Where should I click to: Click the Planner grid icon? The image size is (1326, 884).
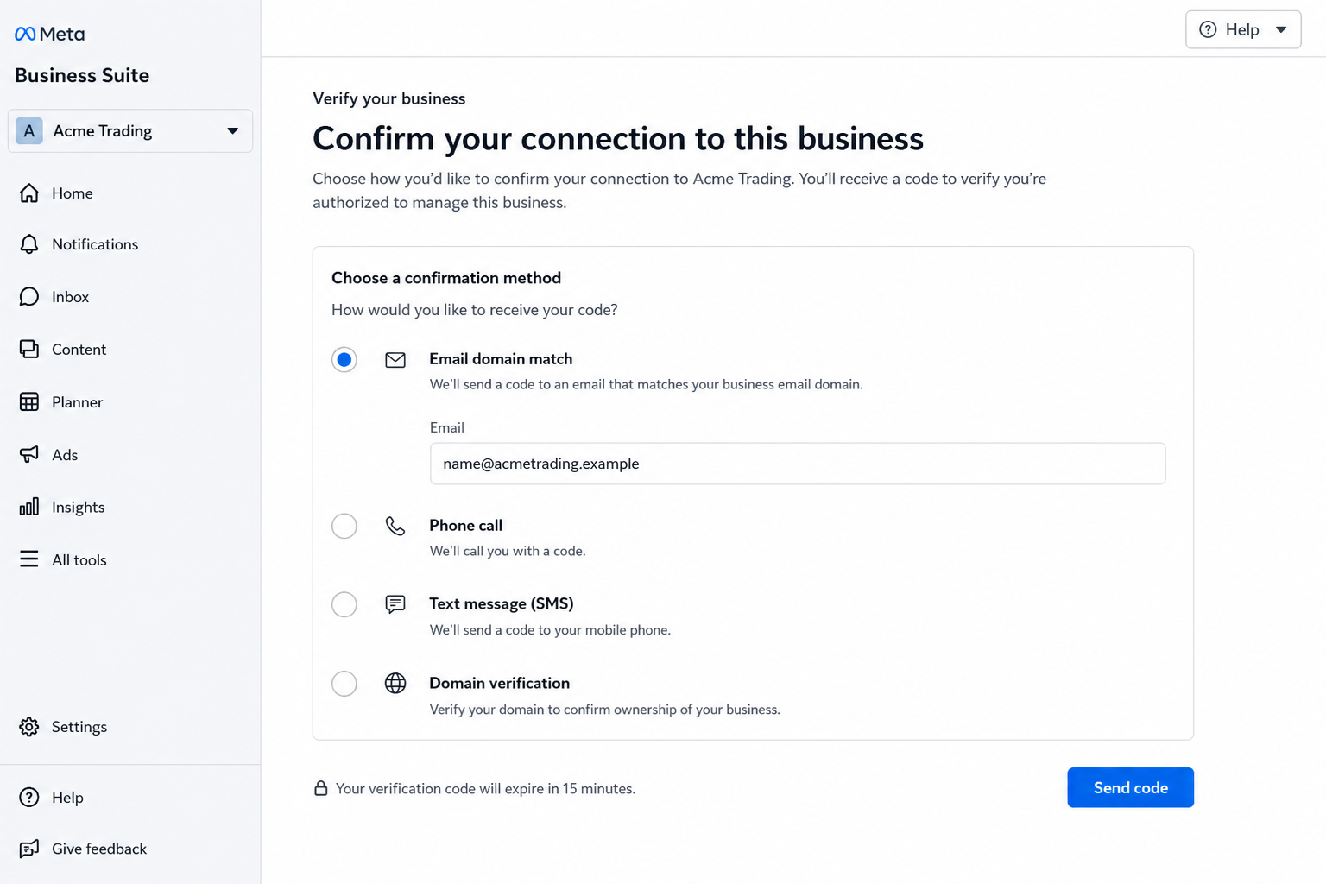tap(29, 402)
